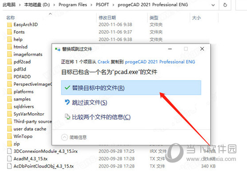
Task: Sort files by 类型 column header
Action: (154, 17)
